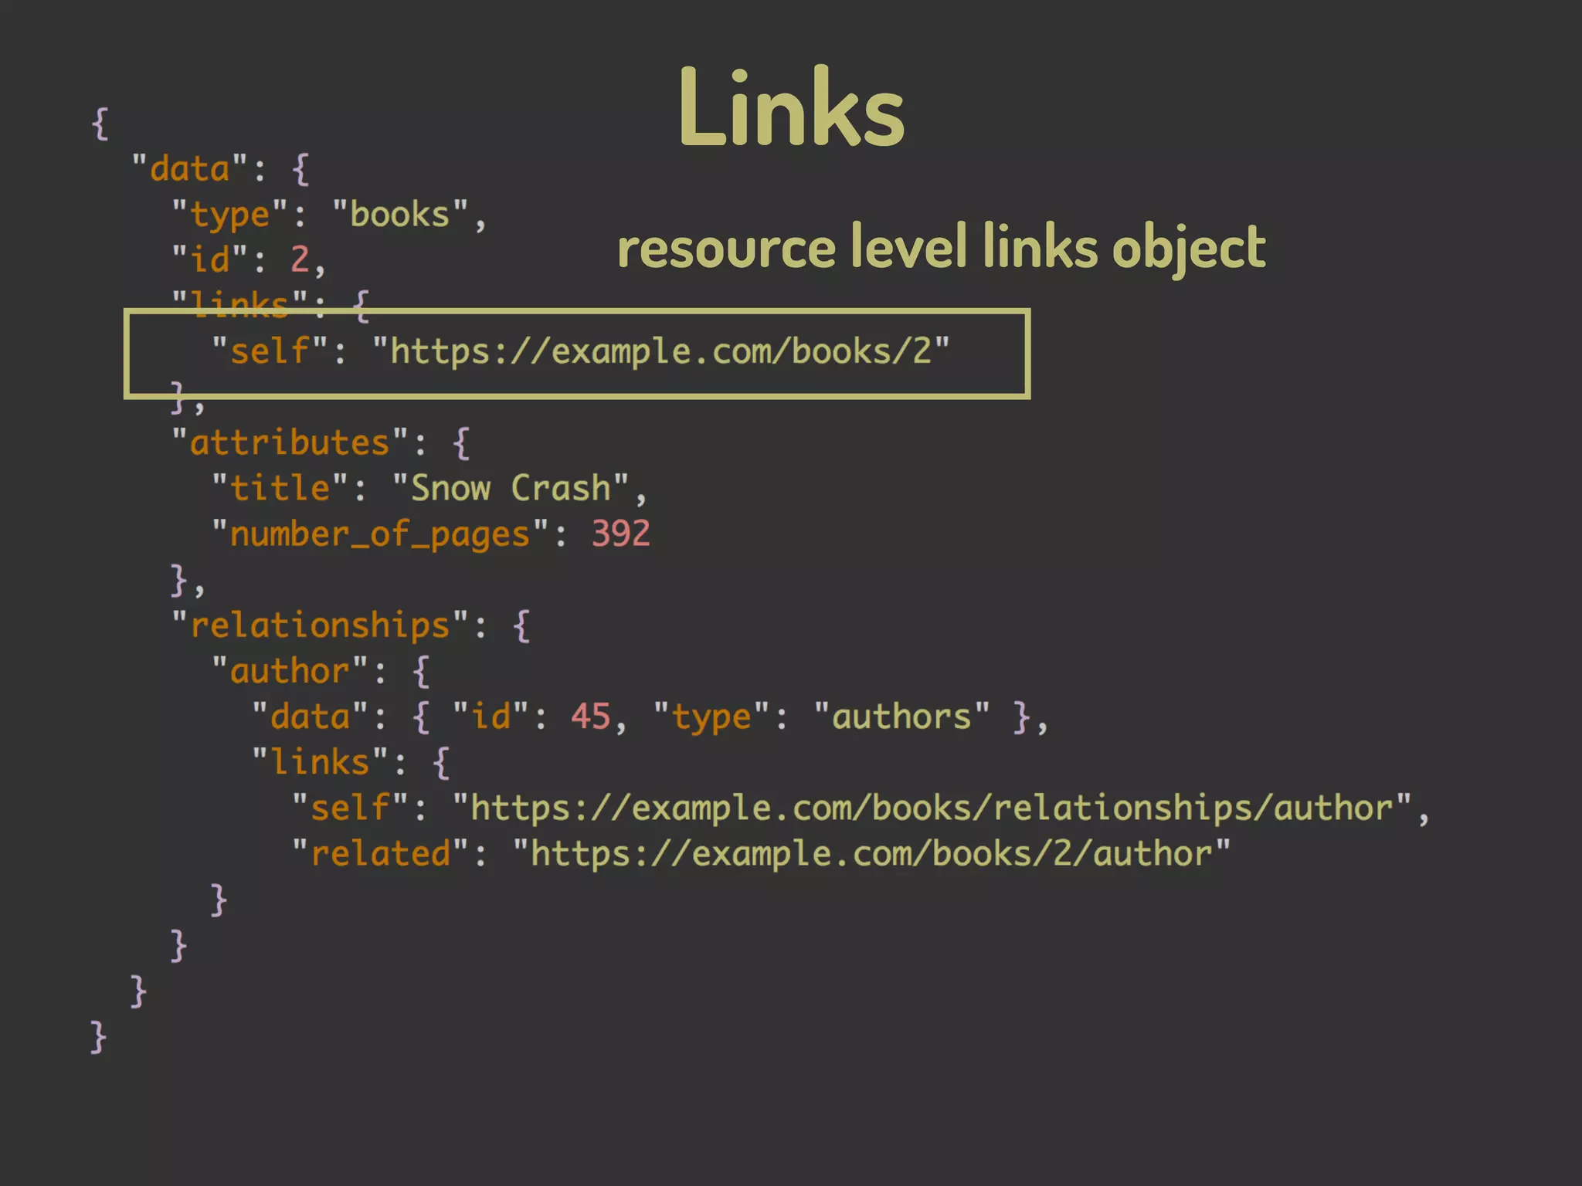Click the "author" key under relationships
The image size is (1582, 1186).
290,670
